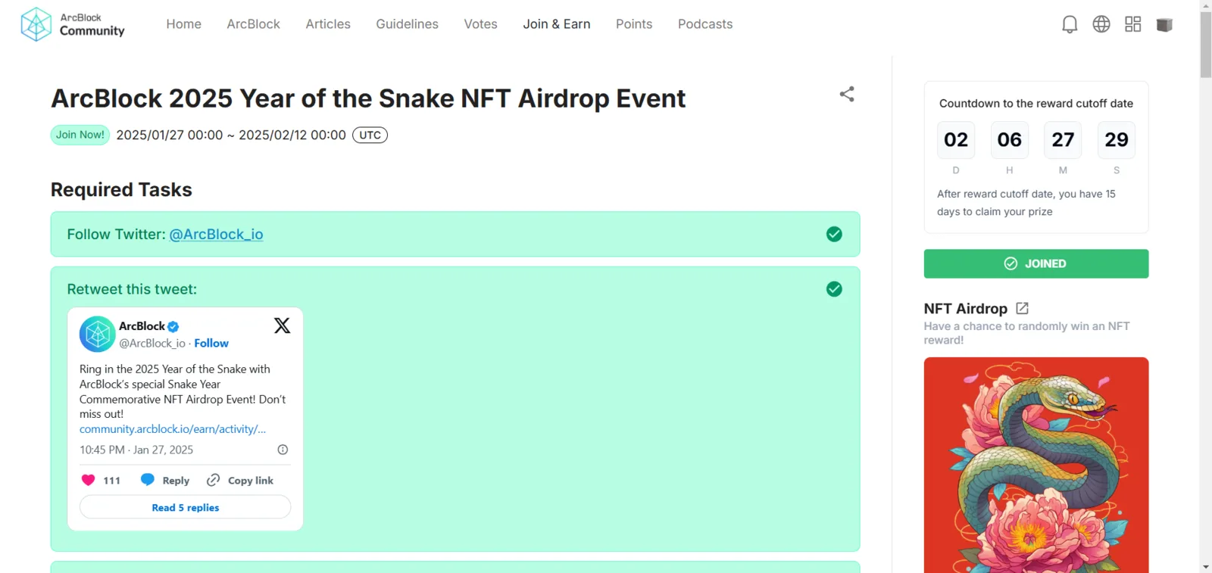Image resolution: width=1212 pixels, height=573 pixels.
Task: Open the apps grid icon
Action: click(x=1133, y=24)
